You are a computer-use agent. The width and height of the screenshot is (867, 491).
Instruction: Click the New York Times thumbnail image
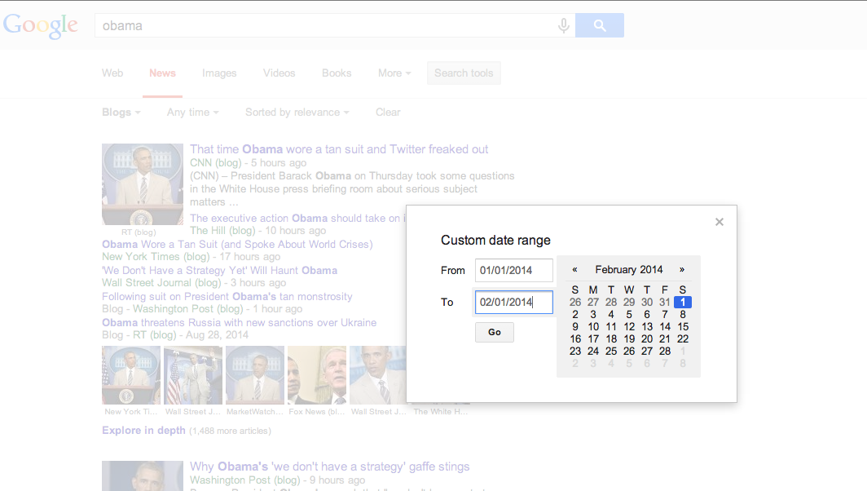point(131,375)
